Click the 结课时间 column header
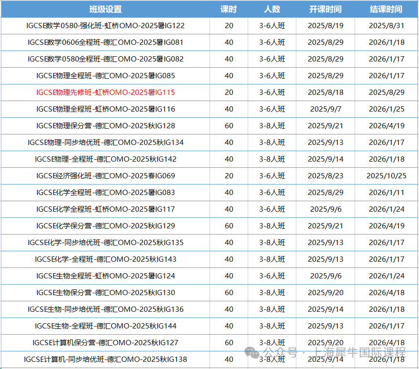 tap(386, 10)
